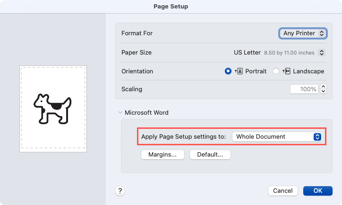Collapse the Microsoft Word section chevron
342x205 pixels.
[120, 112]
